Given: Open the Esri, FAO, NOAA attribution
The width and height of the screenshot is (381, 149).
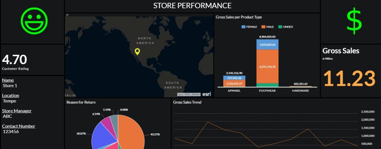Looking at the screenshot, I should click(189, 95).
